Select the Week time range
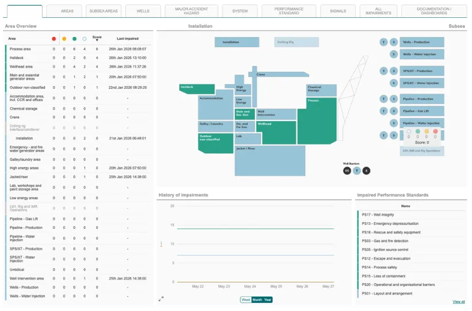Image resolution: width=472 pixels, height=311 pixels. click(x=246, y=300)
